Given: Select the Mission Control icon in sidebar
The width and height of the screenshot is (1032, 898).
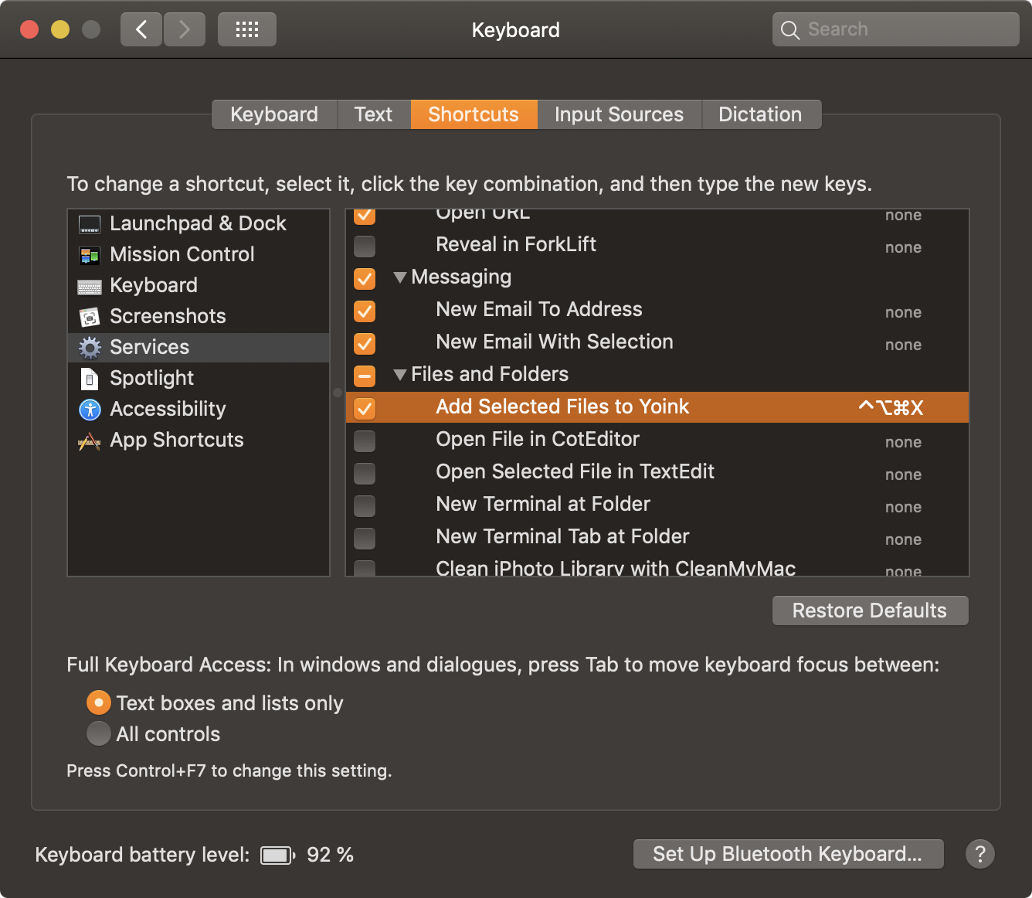Looking at the screenshot, I should (x=90, y=255).
